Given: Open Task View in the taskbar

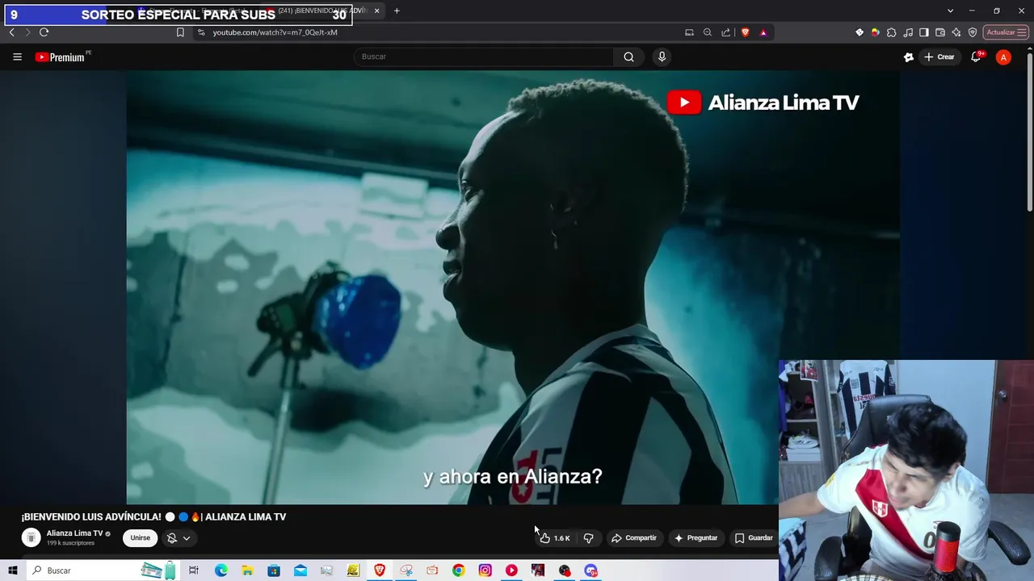Looking at the screenshot, I should pyautogui.click(x=193, y=571).
